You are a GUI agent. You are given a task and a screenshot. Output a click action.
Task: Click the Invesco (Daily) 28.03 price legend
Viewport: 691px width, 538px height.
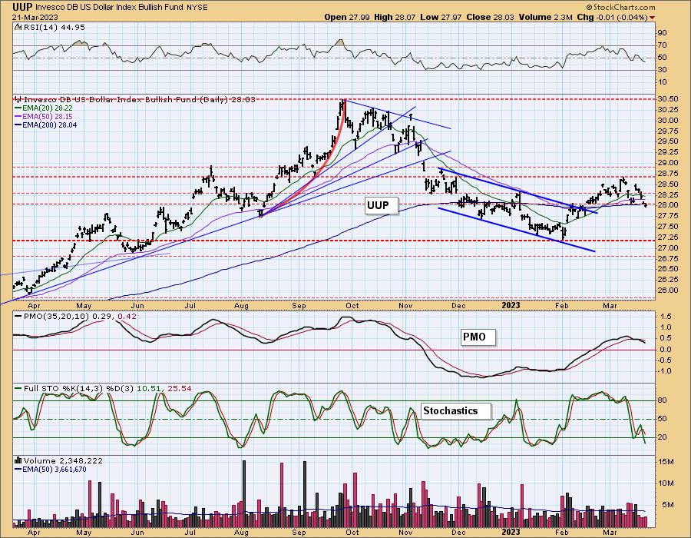pyautogui.click(x=139, y=100)
